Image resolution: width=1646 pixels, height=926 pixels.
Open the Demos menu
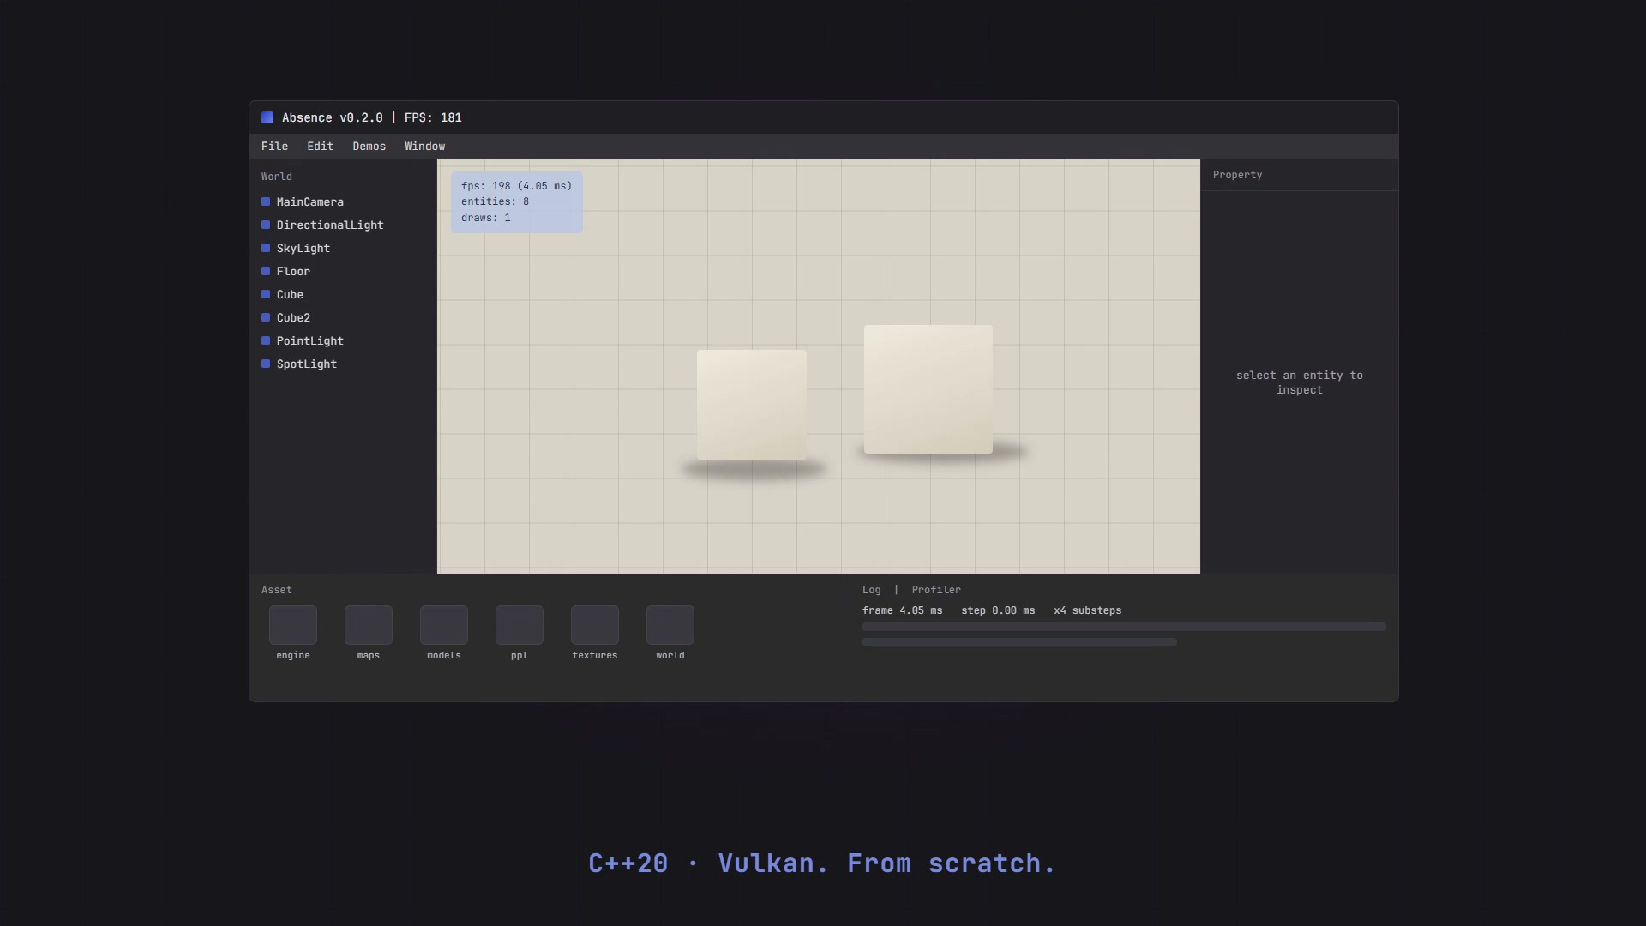pyautogui.click(x=369, y=147)
